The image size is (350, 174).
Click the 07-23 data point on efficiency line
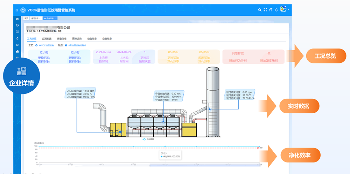(x=165, y=146)
